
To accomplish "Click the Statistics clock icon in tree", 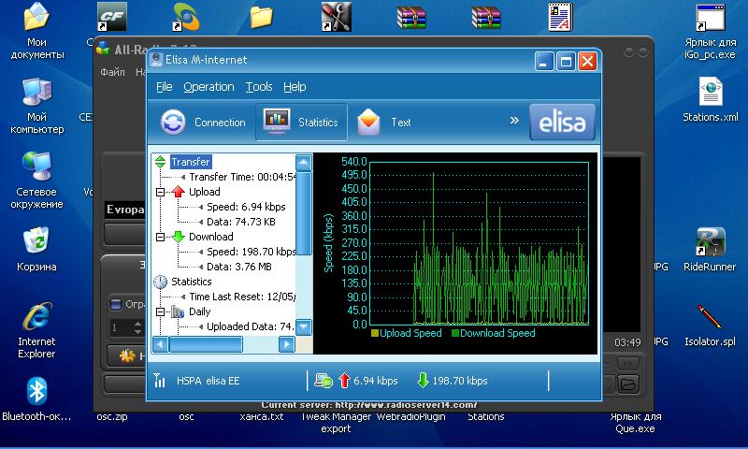I will (160, 282).
